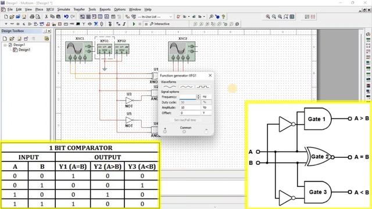Image resolution: width=372 pixels, height=209 pixels.
Task: Click the plus terminal on function generator
Action: [164, 132]
